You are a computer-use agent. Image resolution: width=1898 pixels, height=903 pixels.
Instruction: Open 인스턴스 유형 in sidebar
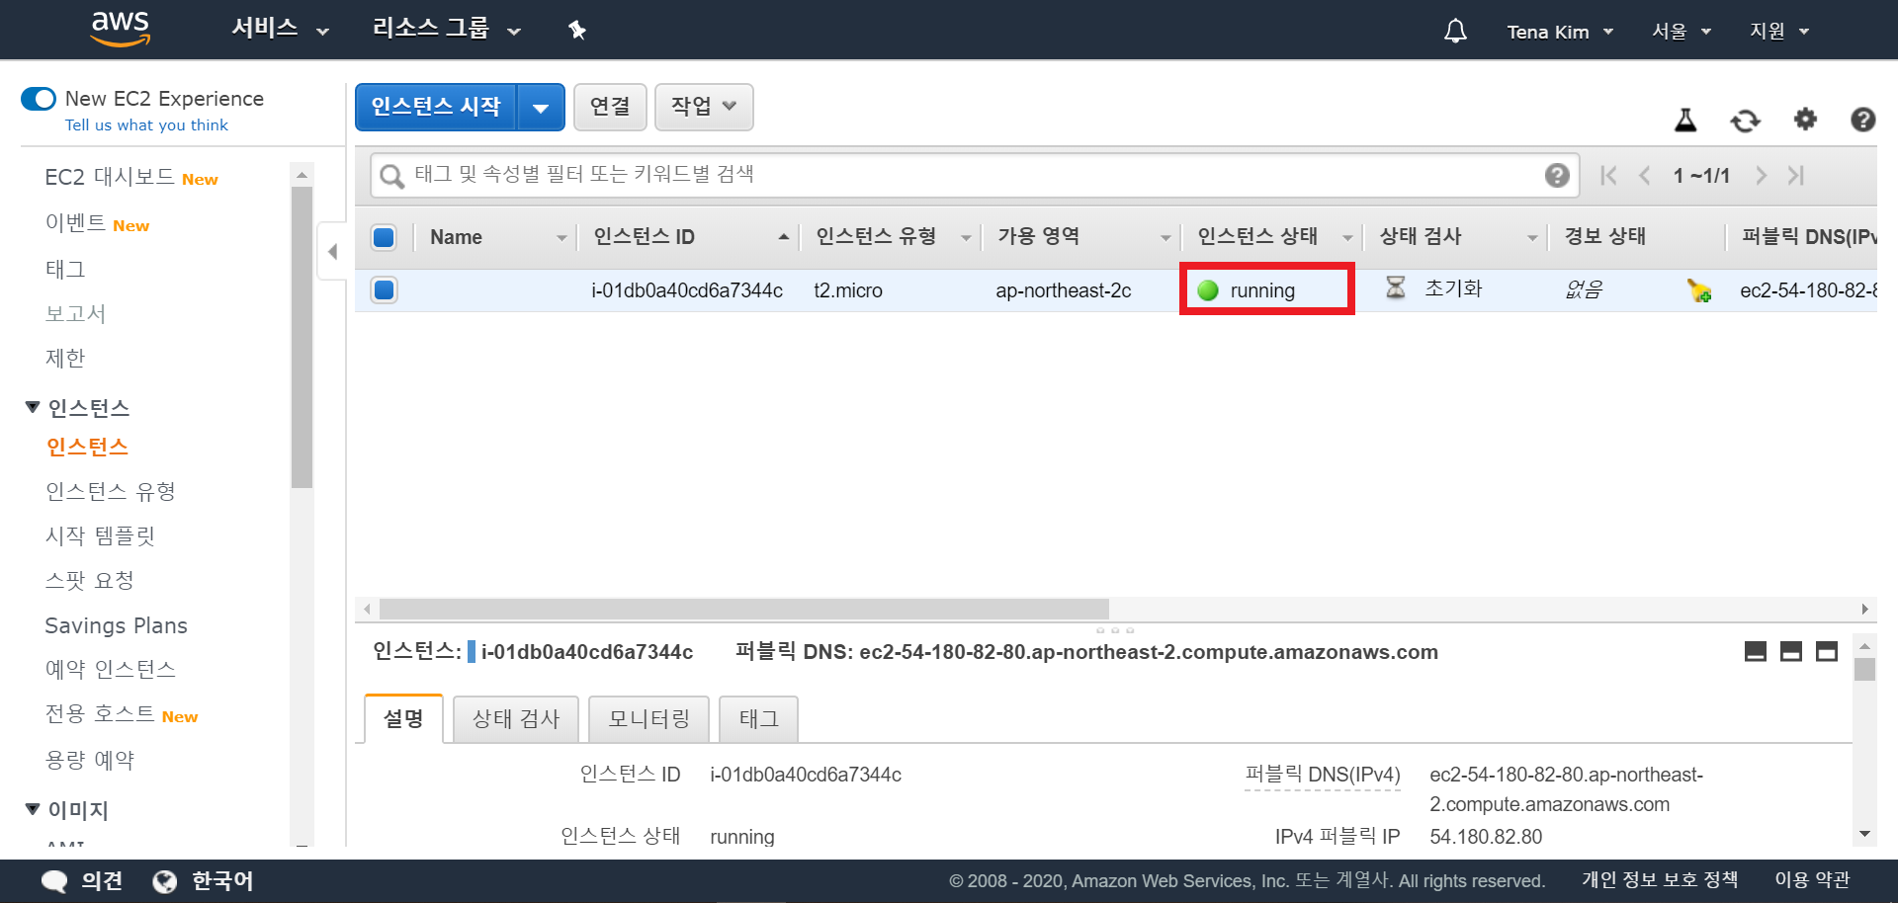111,491
